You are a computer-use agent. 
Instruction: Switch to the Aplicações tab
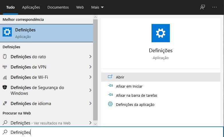pyautogui.click(x=31, y=7)
